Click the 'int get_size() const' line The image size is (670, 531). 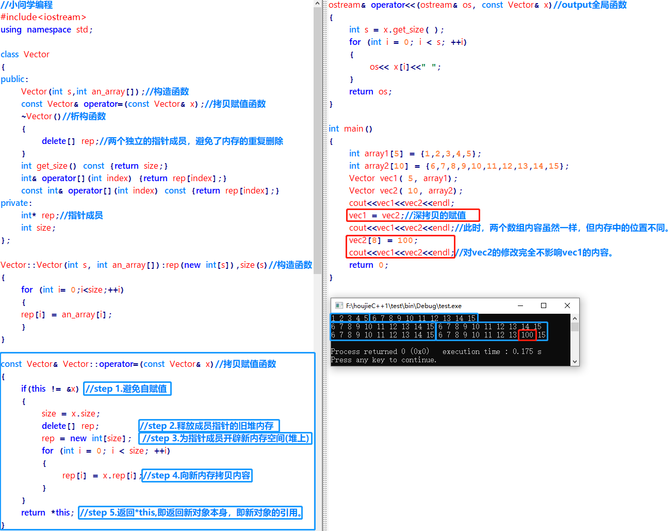pyautogui.click(x=94, y=166)
